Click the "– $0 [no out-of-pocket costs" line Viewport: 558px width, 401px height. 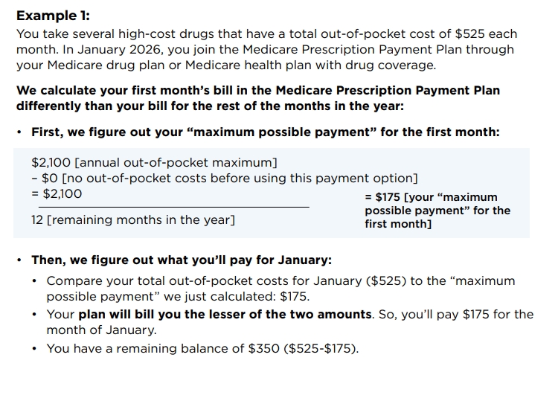point(225,178)
